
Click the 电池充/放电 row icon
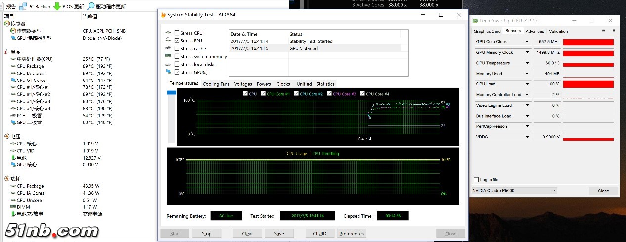(13, 214)
